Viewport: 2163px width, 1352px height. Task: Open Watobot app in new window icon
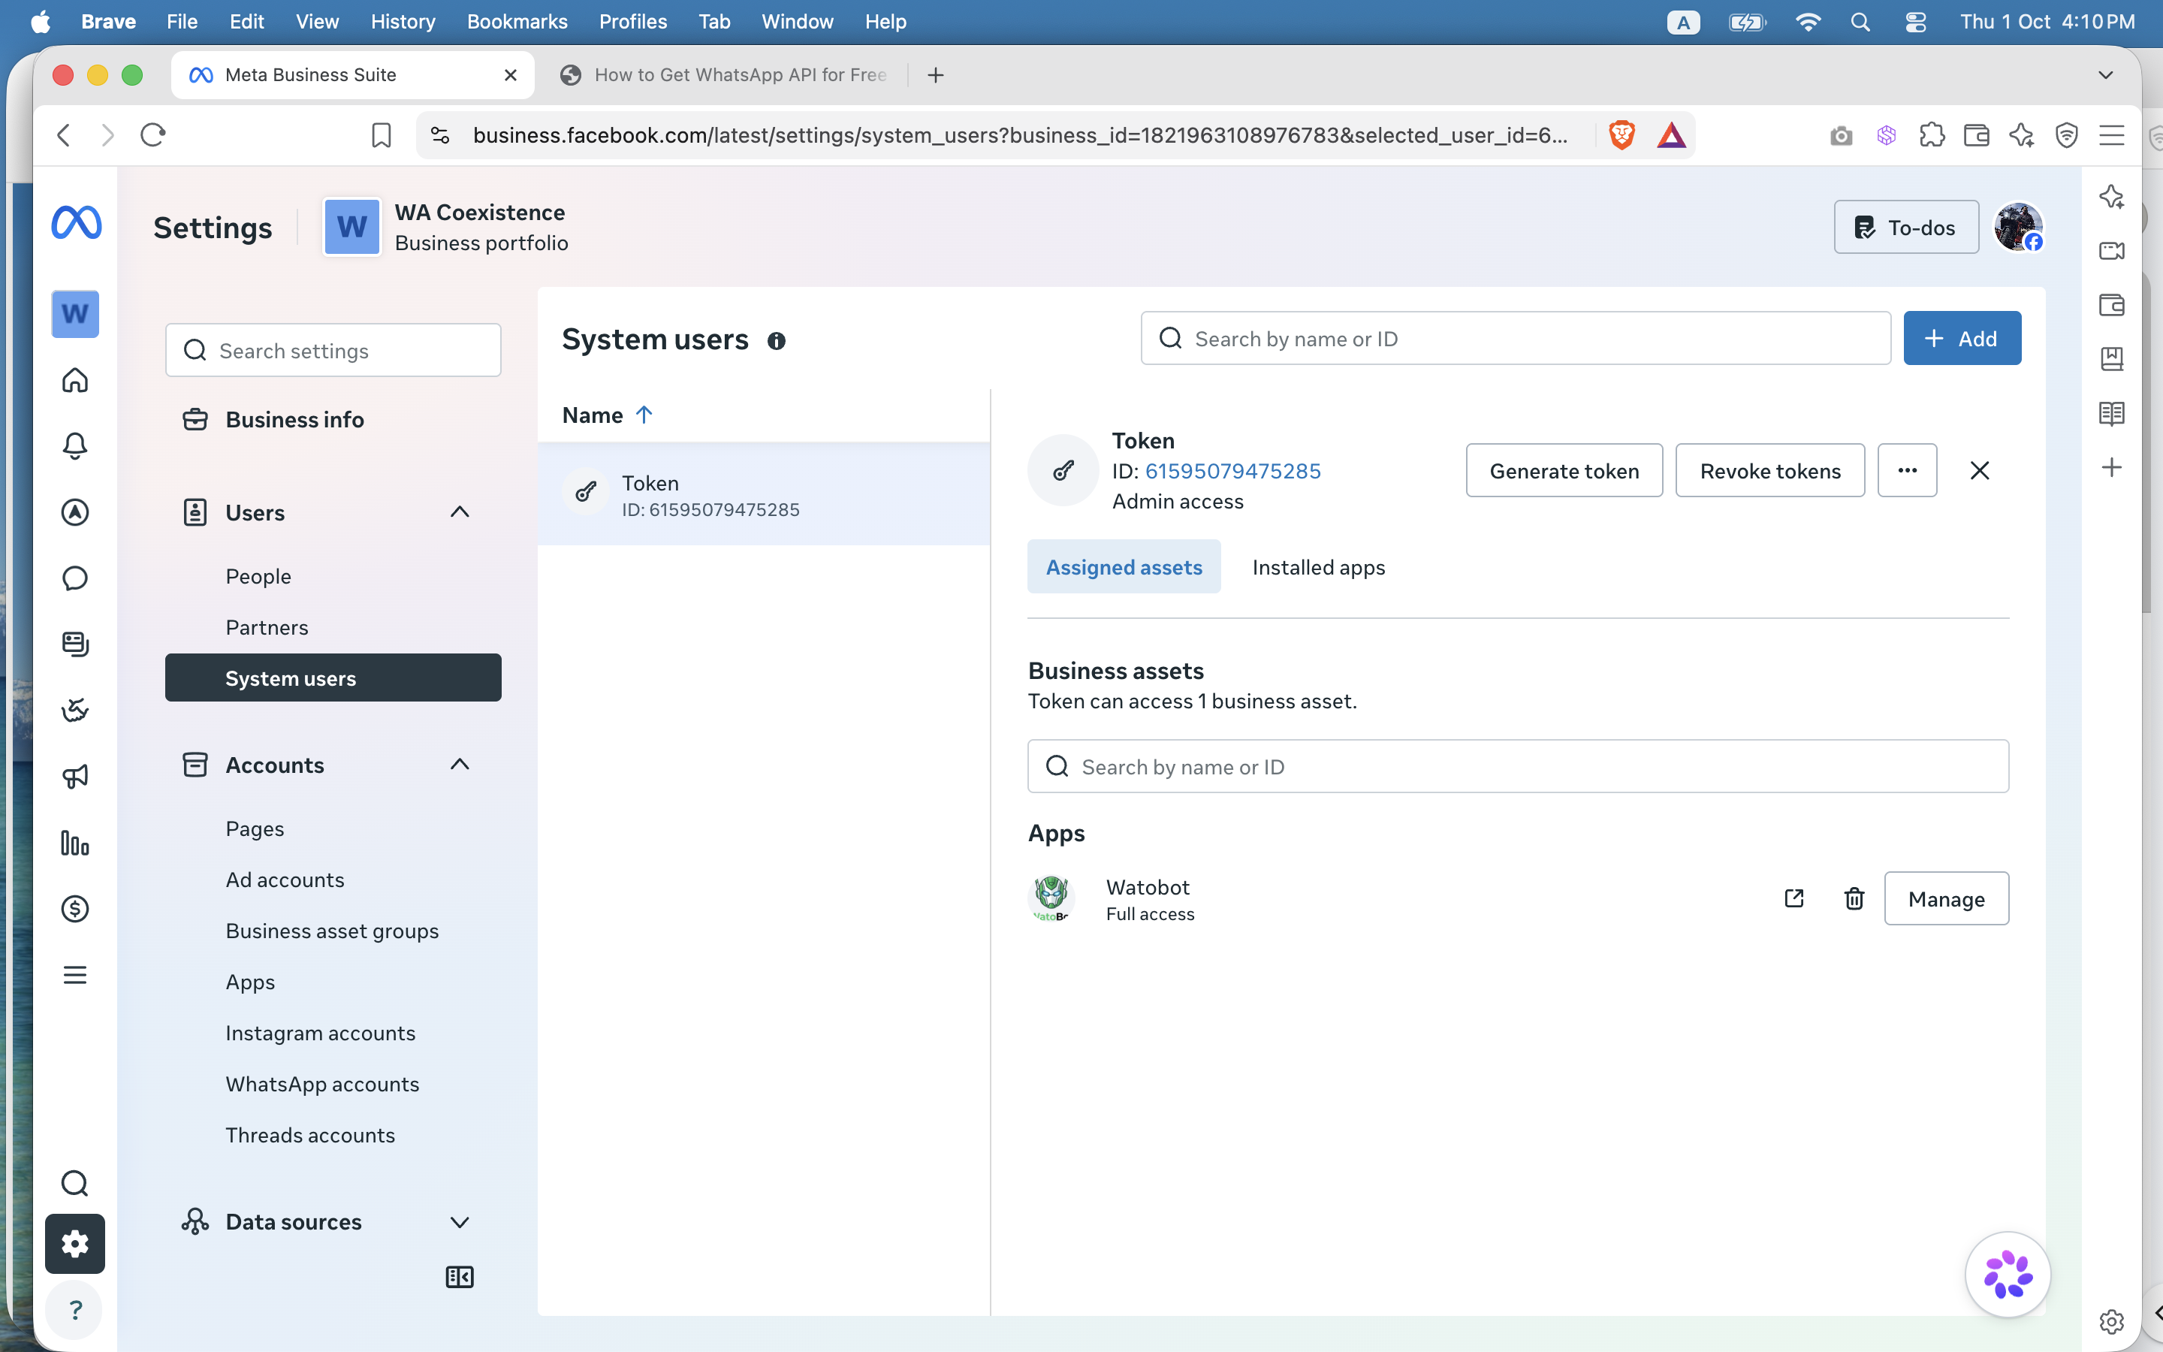tap(1793, 898)
